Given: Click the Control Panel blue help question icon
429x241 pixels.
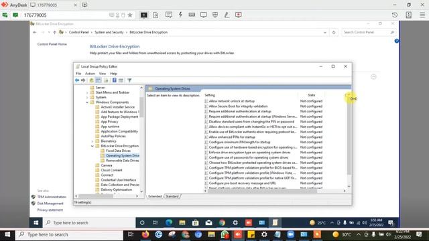Looking at the screenshot, I should (396, 41).
